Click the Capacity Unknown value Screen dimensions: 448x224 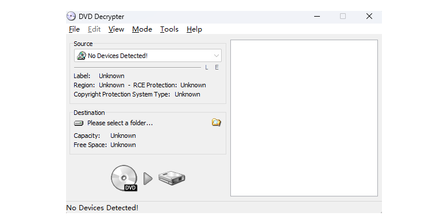(123, 136)
